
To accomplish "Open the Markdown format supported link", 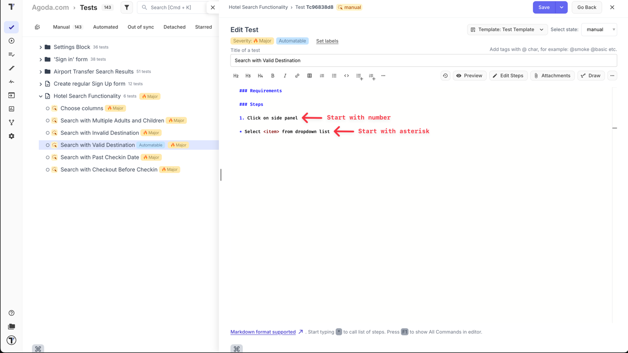I will 262,332.
